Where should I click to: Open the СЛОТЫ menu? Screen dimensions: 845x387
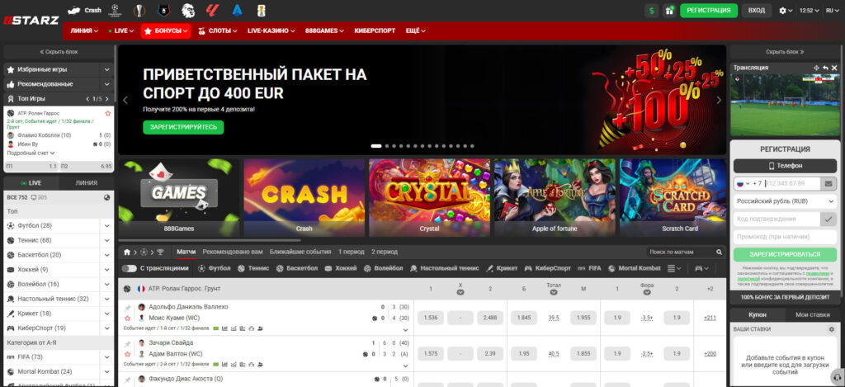tap(218, 31)
